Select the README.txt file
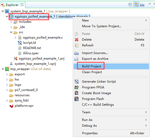The image size is (155, 139). (32, 48)
